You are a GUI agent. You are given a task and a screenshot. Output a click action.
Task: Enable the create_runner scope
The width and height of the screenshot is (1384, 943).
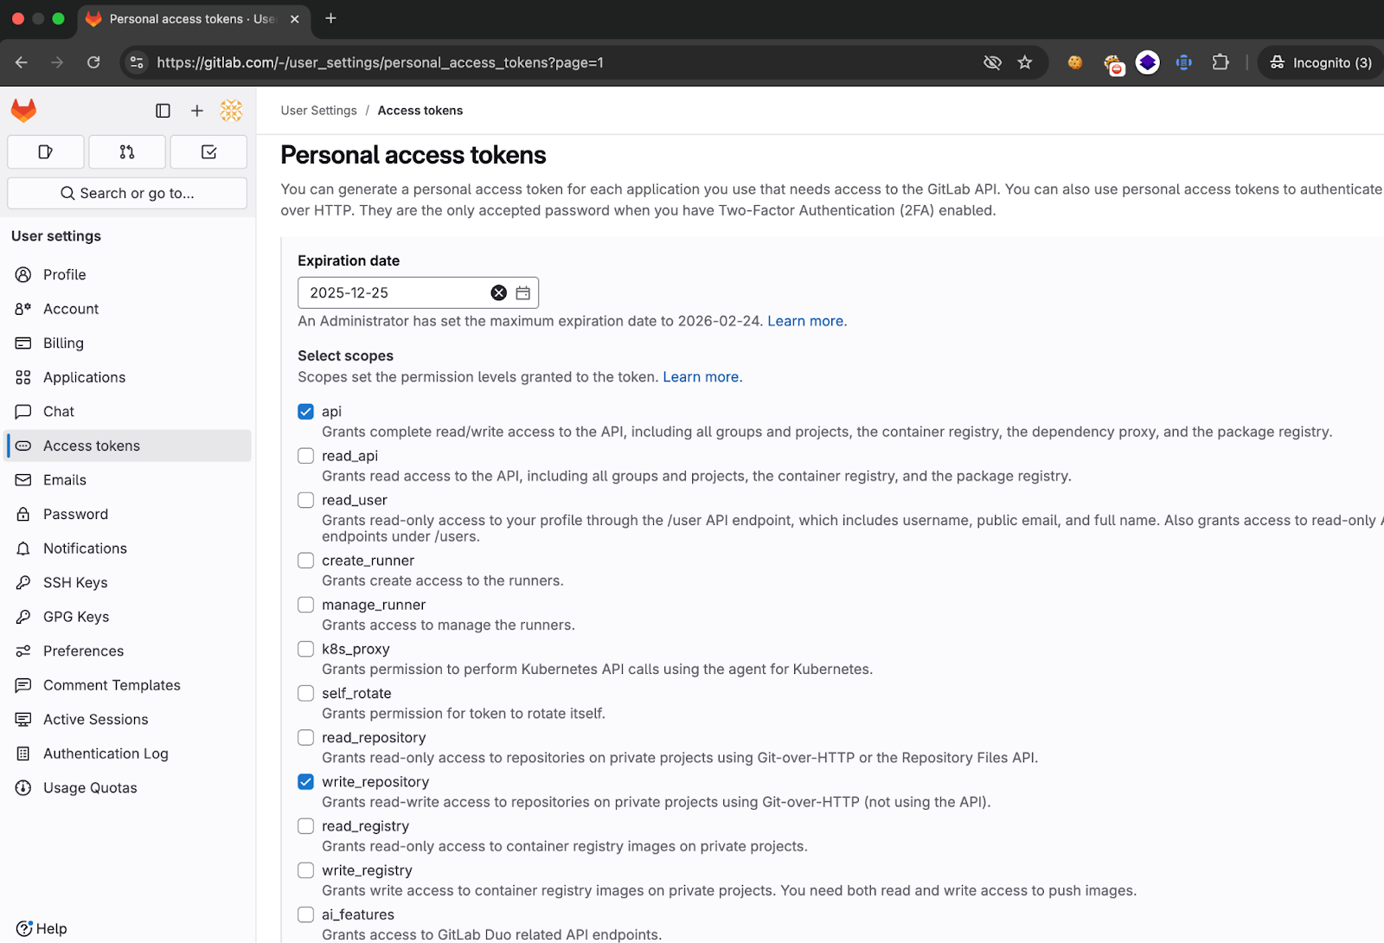pyautogui.click(x=305, y=561)
